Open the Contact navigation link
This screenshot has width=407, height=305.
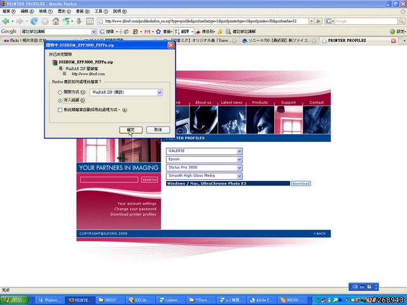point(317,102)
